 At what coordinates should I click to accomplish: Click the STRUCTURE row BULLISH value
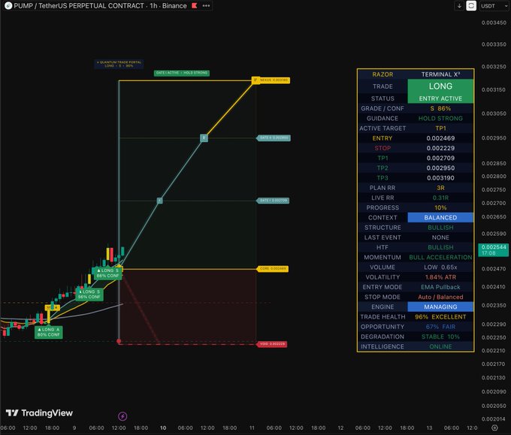tap(440, 228)
